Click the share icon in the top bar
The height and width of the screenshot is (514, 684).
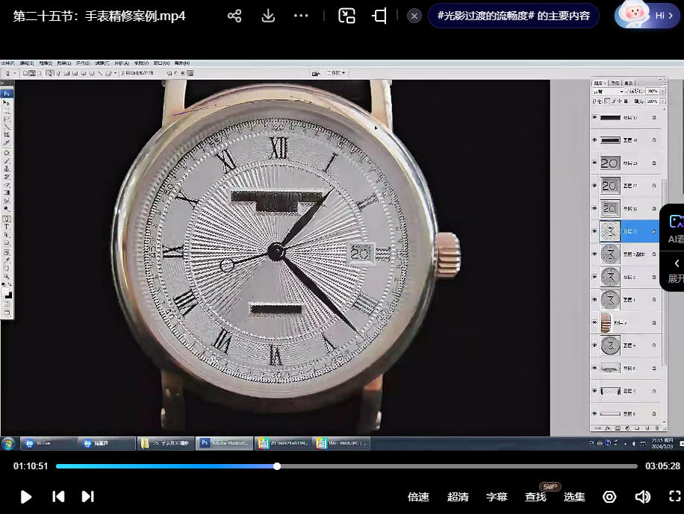pos(234,16)
